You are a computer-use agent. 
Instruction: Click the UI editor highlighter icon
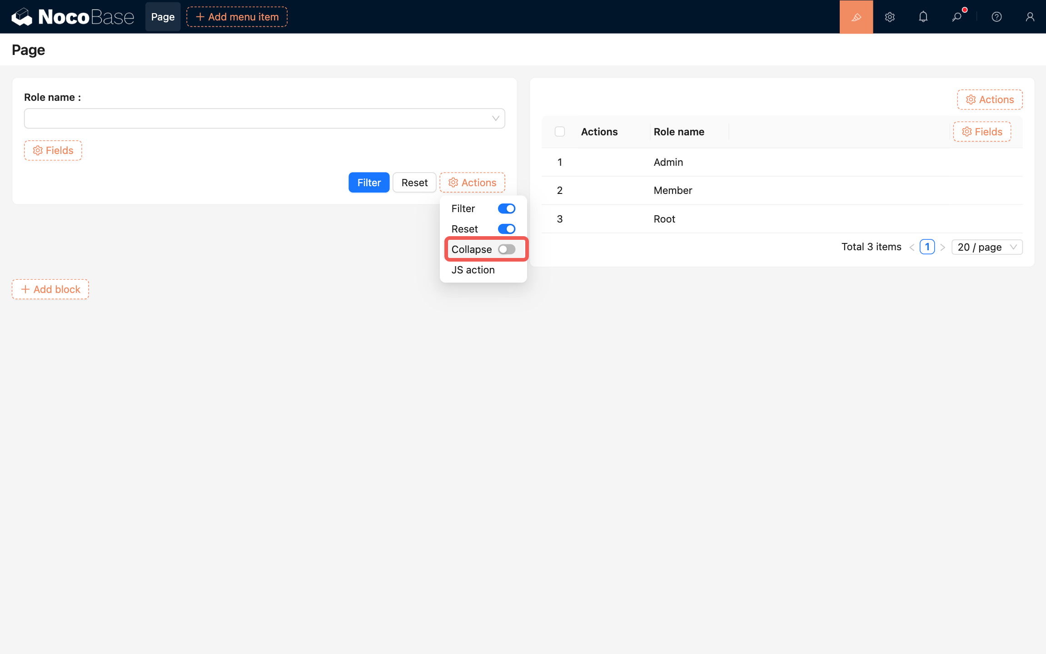pos(856,17)
